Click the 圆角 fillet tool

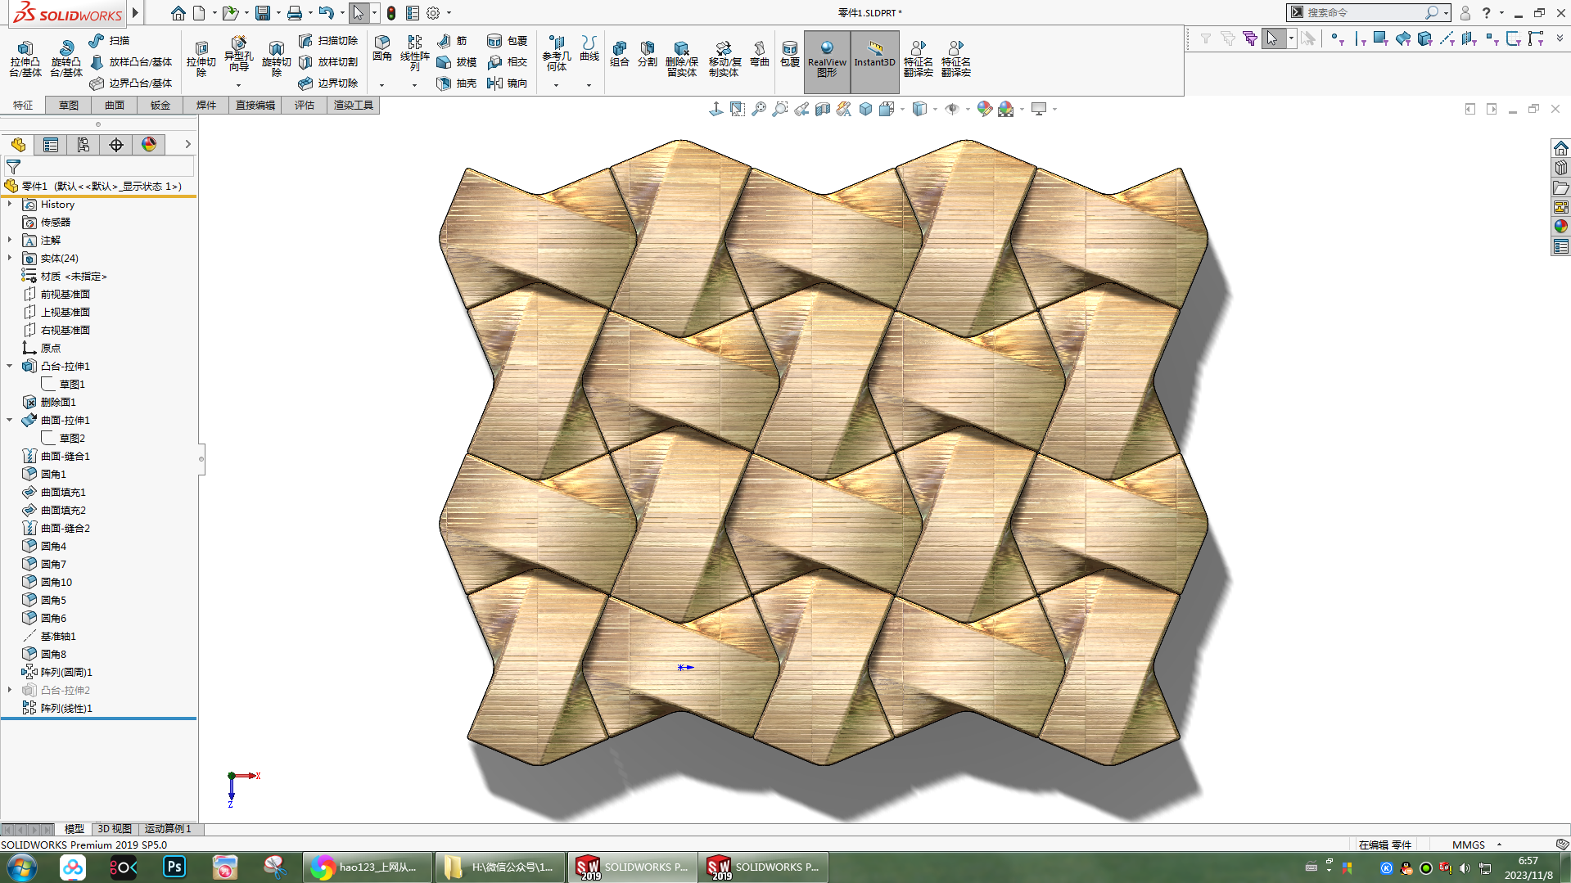pos(382,49)
